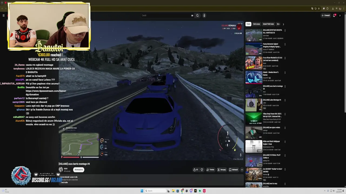This screenshot has height=194, width=346.
Task: Open EDYKTMS BOGOTA KILL MONTAGE #2 thumbnail
Action: point(254,35)
